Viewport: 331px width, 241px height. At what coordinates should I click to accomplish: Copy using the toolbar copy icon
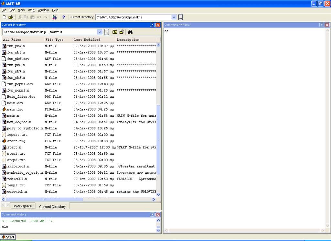tap(26, 17)
